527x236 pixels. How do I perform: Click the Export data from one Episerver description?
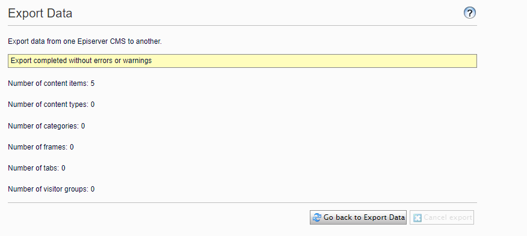point(85,42)
